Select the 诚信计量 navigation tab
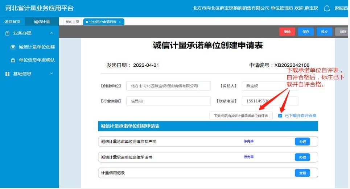 (x=42, y=22)
